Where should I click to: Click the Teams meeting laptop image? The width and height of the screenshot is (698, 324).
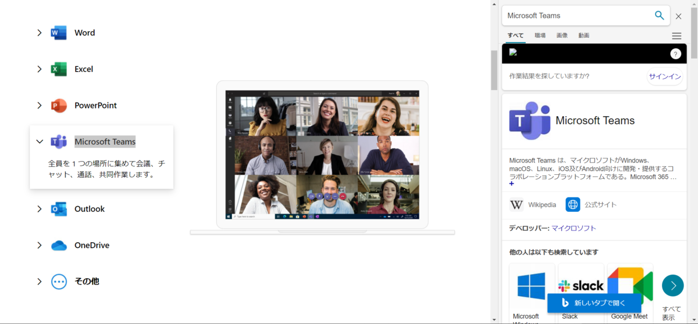pyautogui.click(x=322, y=157)
